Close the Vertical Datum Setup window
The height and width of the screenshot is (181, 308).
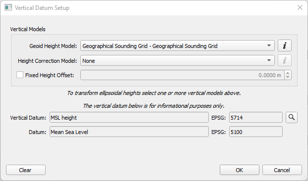300,7
